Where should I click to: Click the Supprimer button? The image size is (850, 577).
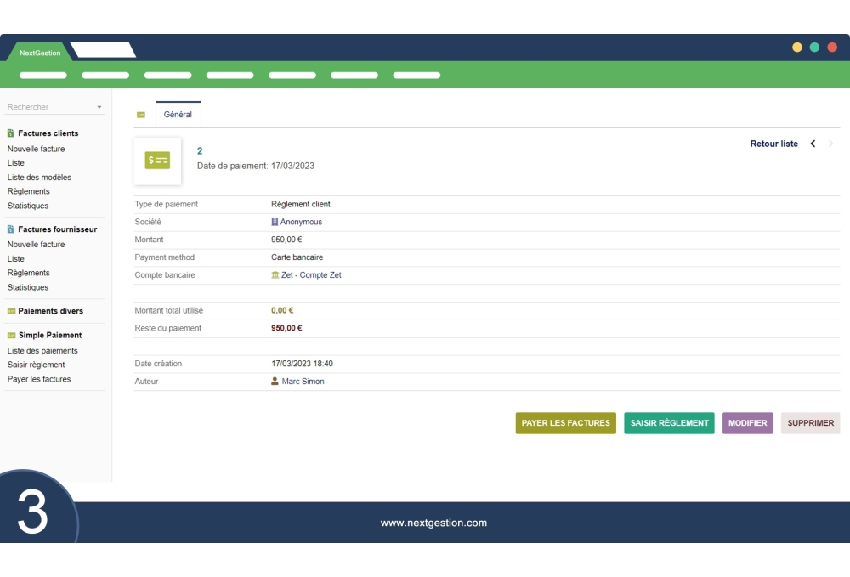(810, 423)
